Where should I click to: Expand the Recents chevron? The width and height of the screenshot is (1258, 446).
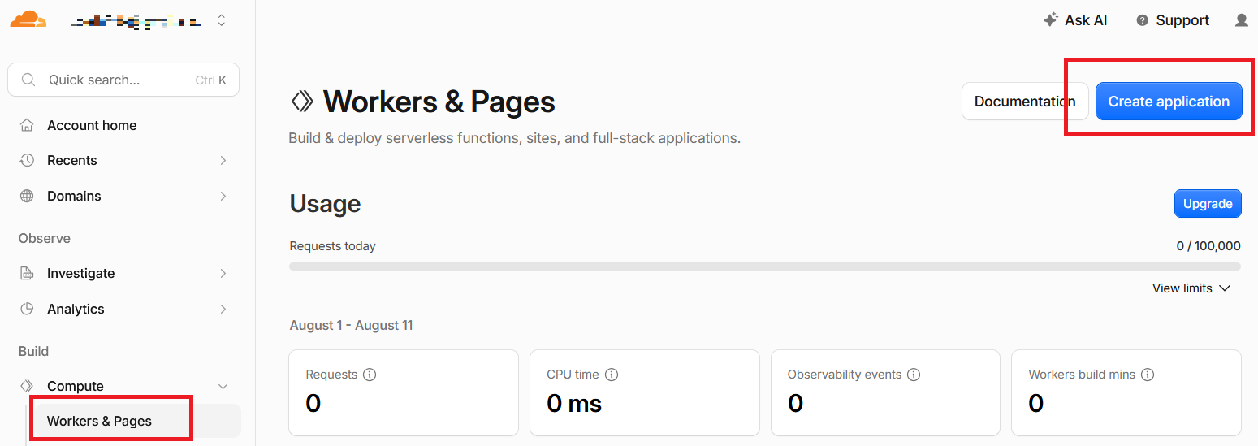pos(223,160)
